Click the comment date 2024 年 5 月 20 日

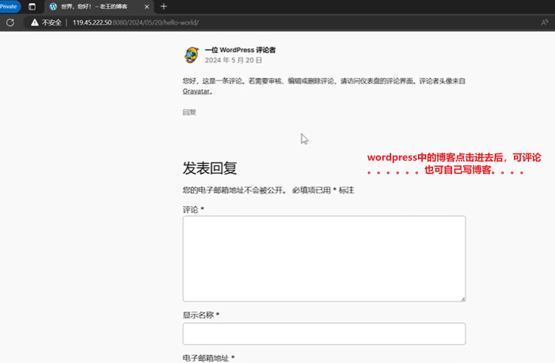[x=234, y=60]
